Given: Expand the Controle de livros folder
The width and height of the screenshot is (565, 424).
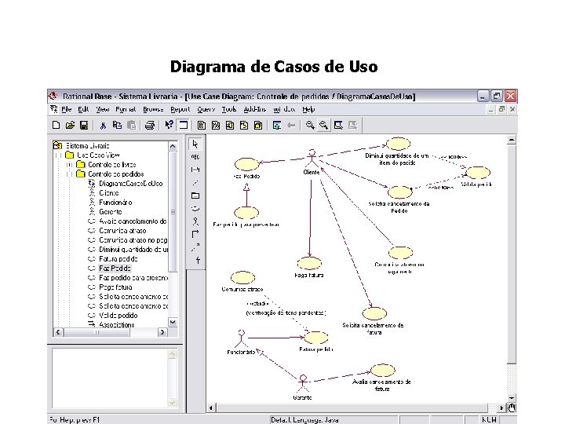Looking at the screenshot, I should (70, 165).
